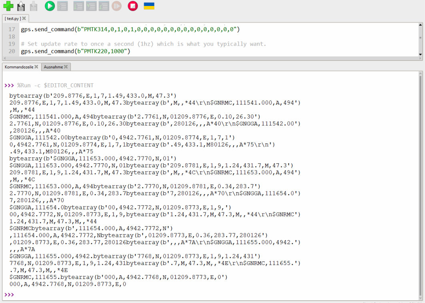The image size is (425, 303).
Task: Click the editor's scroll down arrow
Action: coord(420,54)
